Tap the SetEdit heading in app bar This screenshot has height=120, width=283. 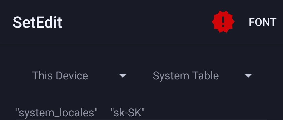37,22
